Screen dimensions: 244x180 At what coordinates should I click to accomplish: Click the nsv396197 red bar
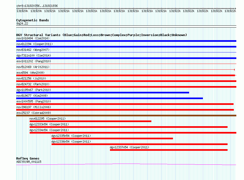click(x=125, y=110)
